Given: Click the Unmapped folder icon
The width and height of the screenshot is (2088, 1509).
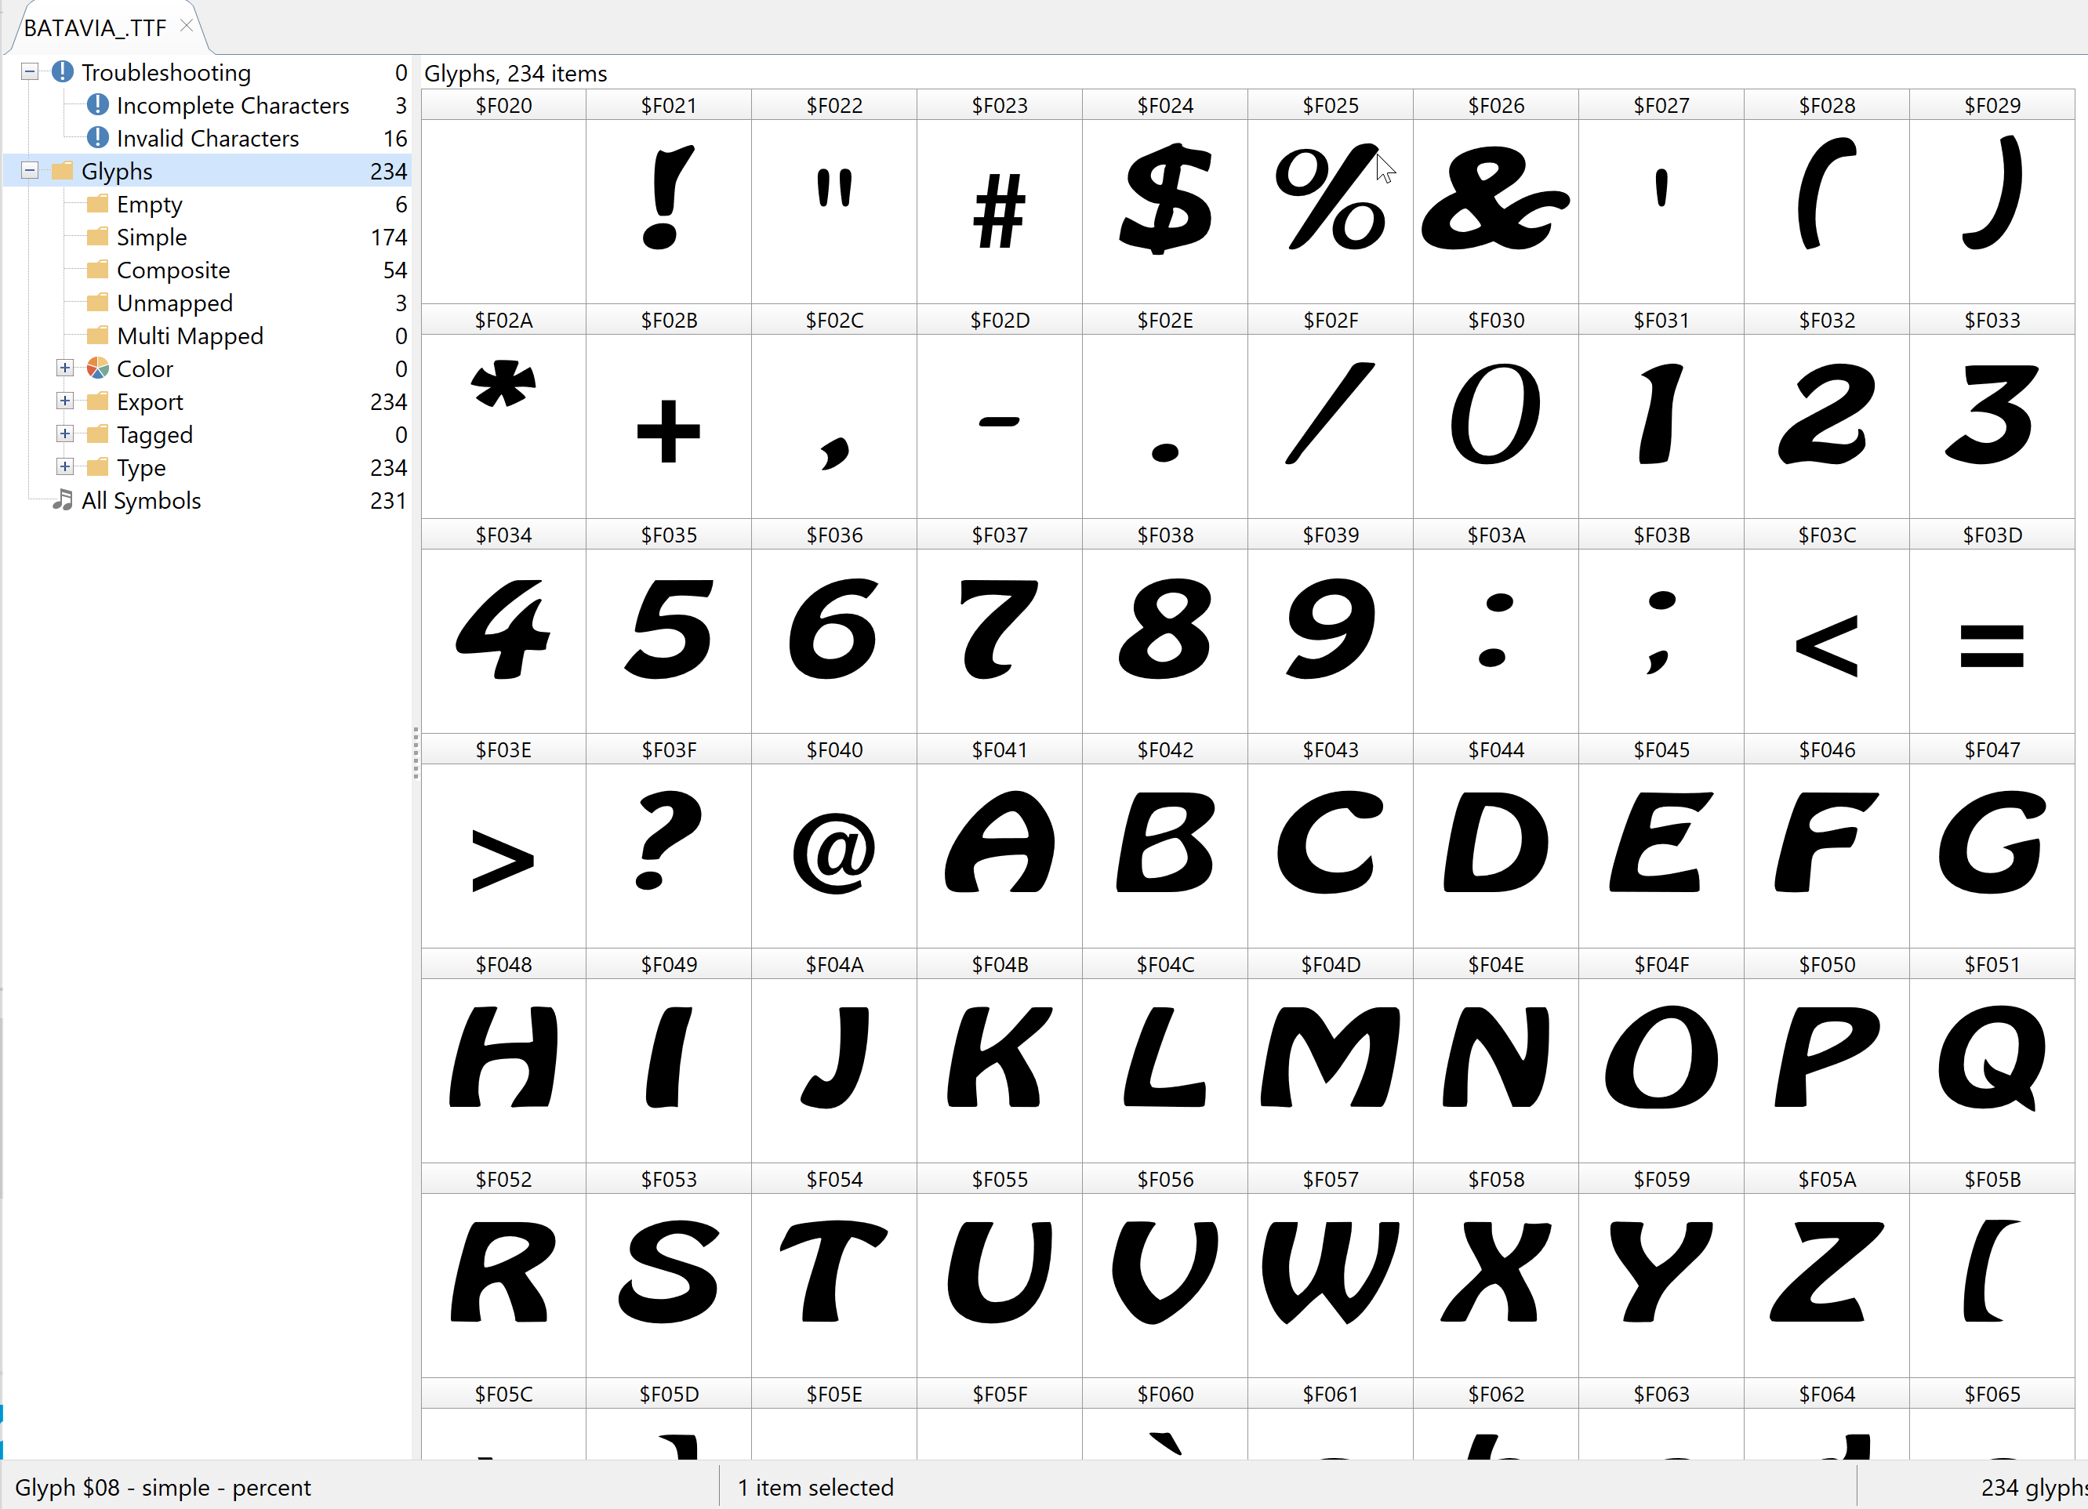Looking at the screenshot, I should [97, 303].
